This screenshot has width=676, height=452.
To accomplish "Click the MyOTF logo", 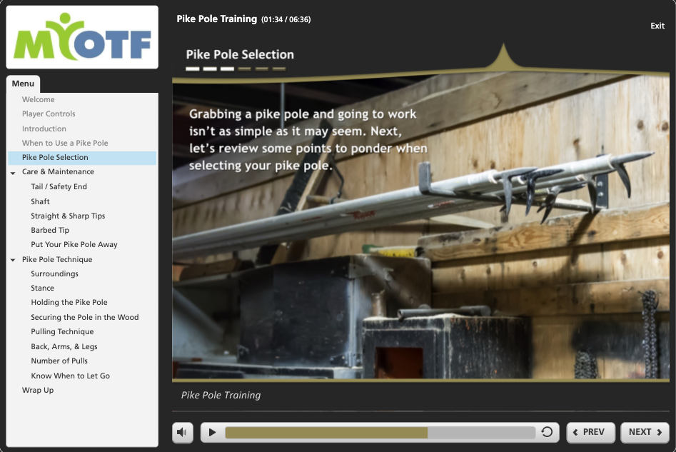I will point(82,37).
